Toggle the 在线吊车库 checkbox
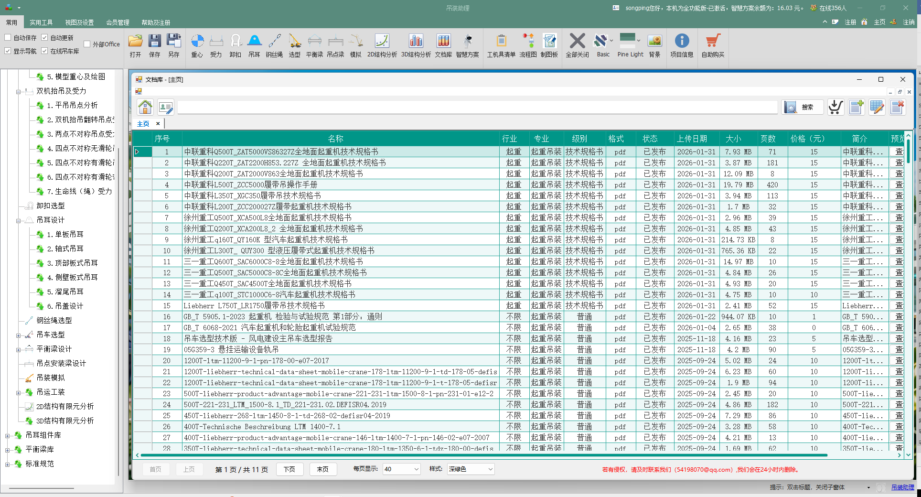The height and width of the screenshot is (497, 921). [44, 51]
